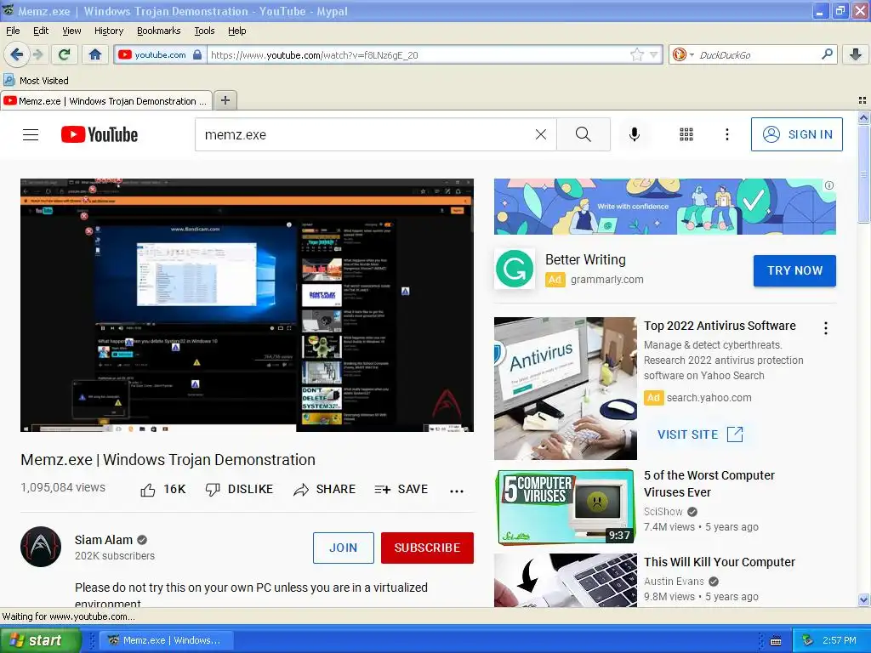Click TRY NOW on Grammarly ad
This screenshot has width=871, height=653.
(794, 270)
